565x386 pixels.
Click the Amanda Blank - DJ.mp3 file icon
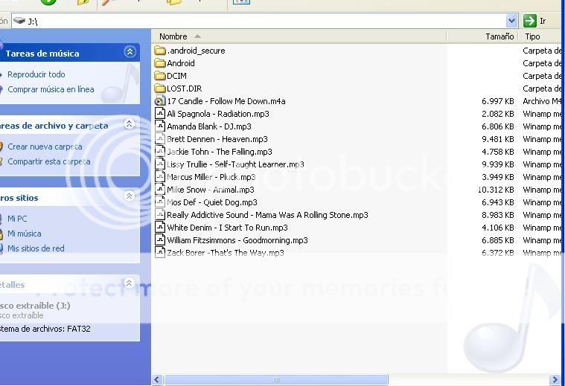[x=159, y=126]
